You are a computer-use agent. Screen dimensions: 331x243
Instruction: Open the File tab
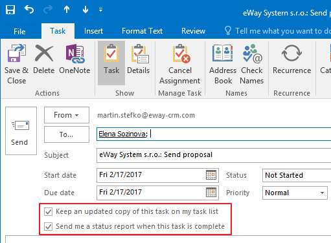pos(19,32)
